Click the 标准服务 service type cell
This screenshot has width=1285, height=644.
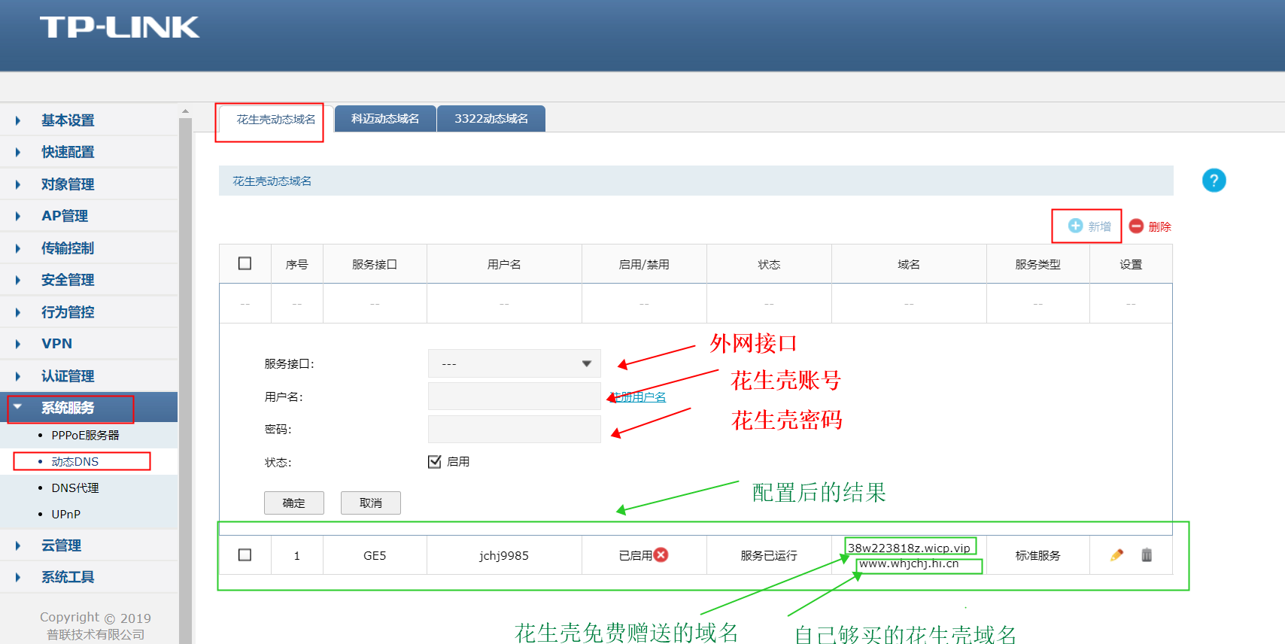click(1038, 555)
